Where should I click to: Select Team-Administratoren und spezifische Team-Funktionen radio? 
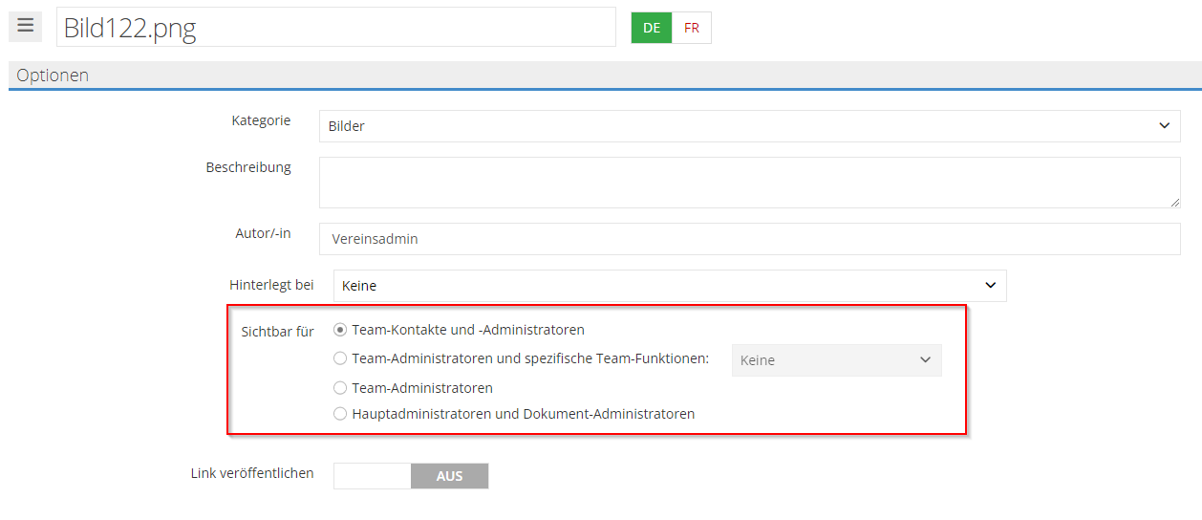point(340,359)
